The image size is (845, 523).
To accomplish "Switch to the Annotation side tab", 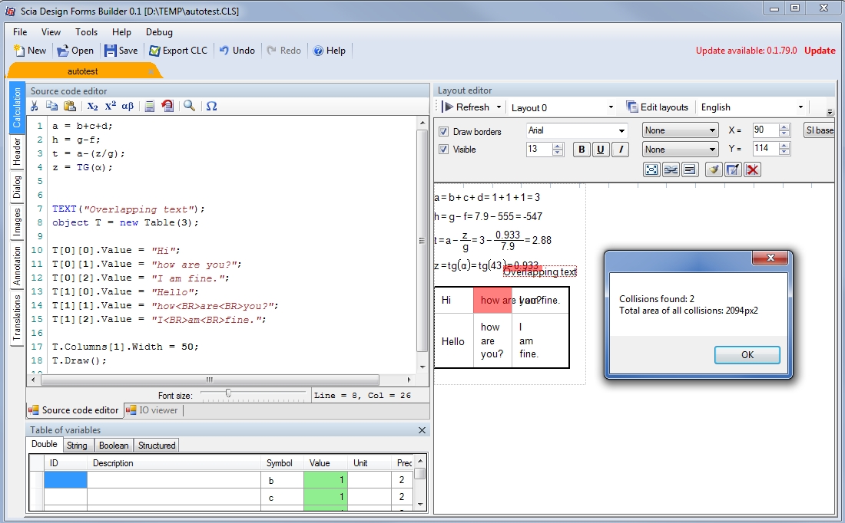I will (17, 265).
